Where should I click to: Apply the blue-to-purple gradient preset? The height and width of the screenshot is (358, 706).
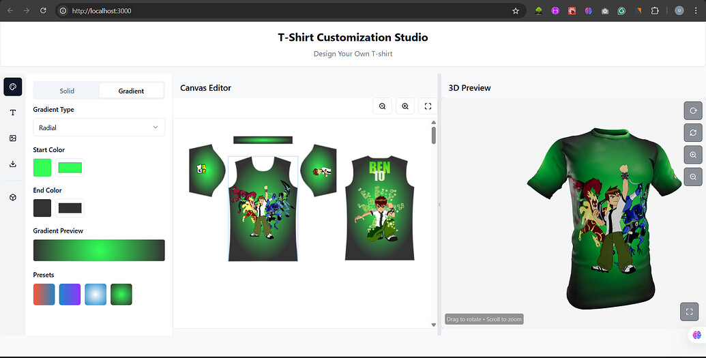pyautogui.click(x=70, y=295)
